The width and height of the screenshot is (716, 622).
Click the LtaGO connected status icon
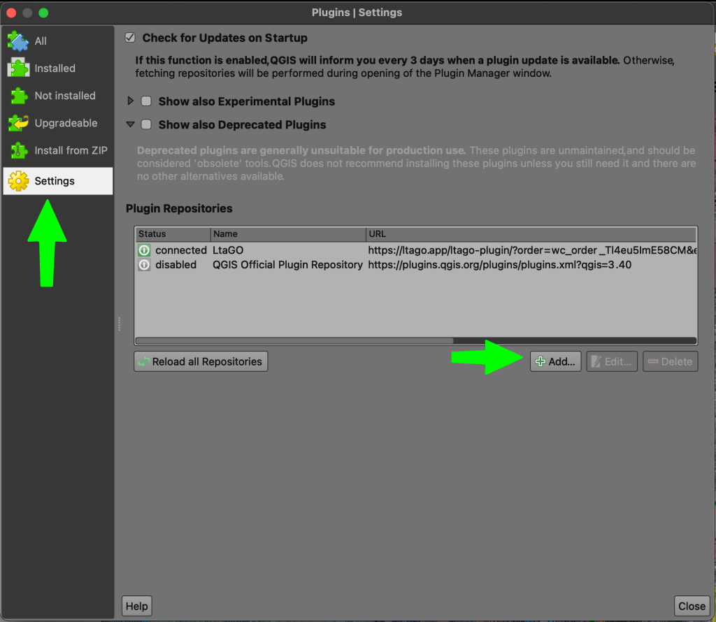tap(144, 250)
